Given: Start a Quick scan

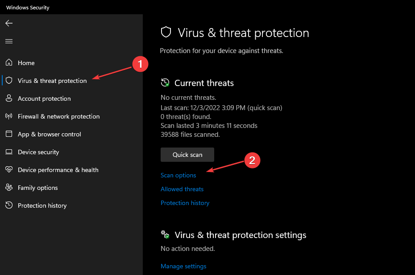Looking at the screenshot, I should click(187, 155).
